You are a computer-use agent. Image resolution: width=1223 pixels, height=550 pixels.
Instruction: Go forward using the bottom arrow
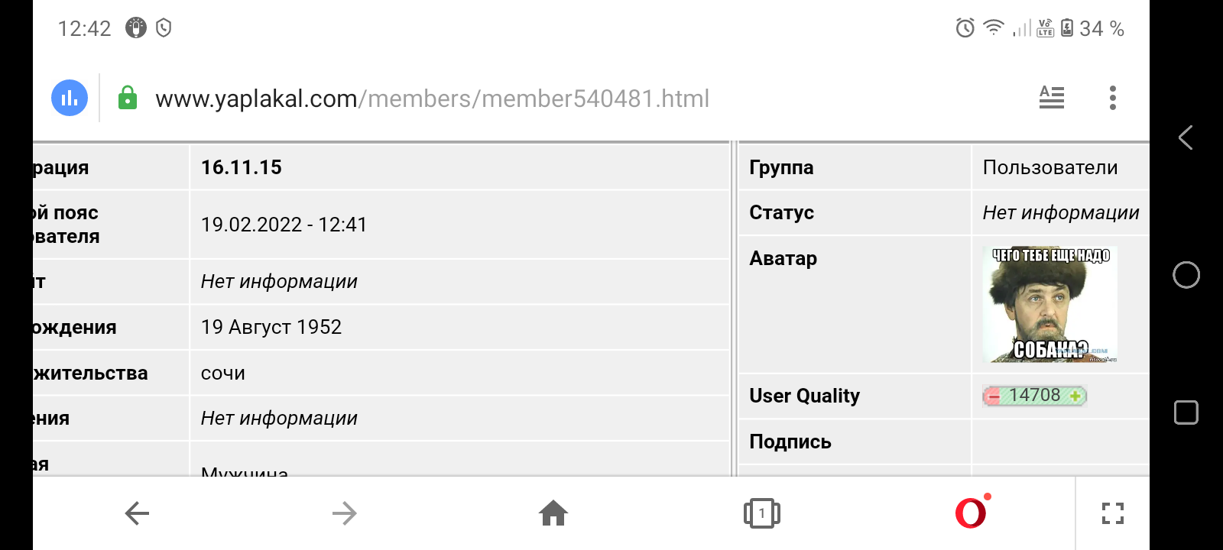pos(345,513)
